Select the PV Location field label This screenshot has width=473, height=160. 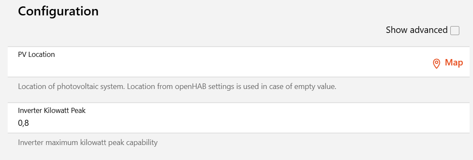tap(36, 55)
